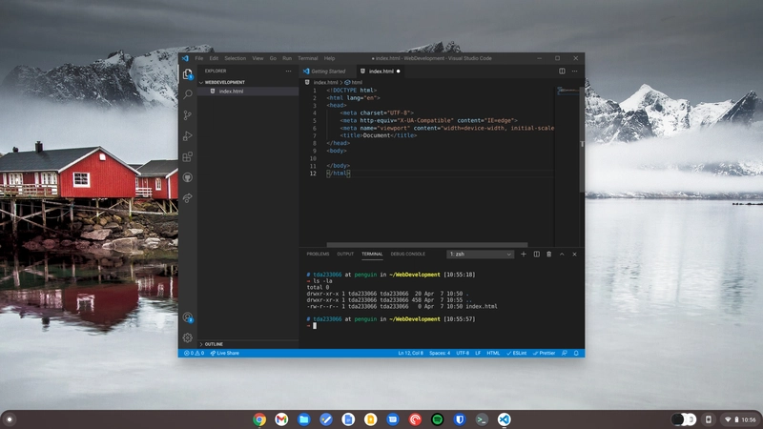
Task: Open the Terminal menu in menu bar
Action: pyautogui.click(x=307, y=58)
